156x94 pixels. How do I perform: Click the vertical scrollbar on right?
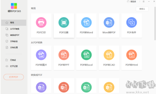[155, 23]
